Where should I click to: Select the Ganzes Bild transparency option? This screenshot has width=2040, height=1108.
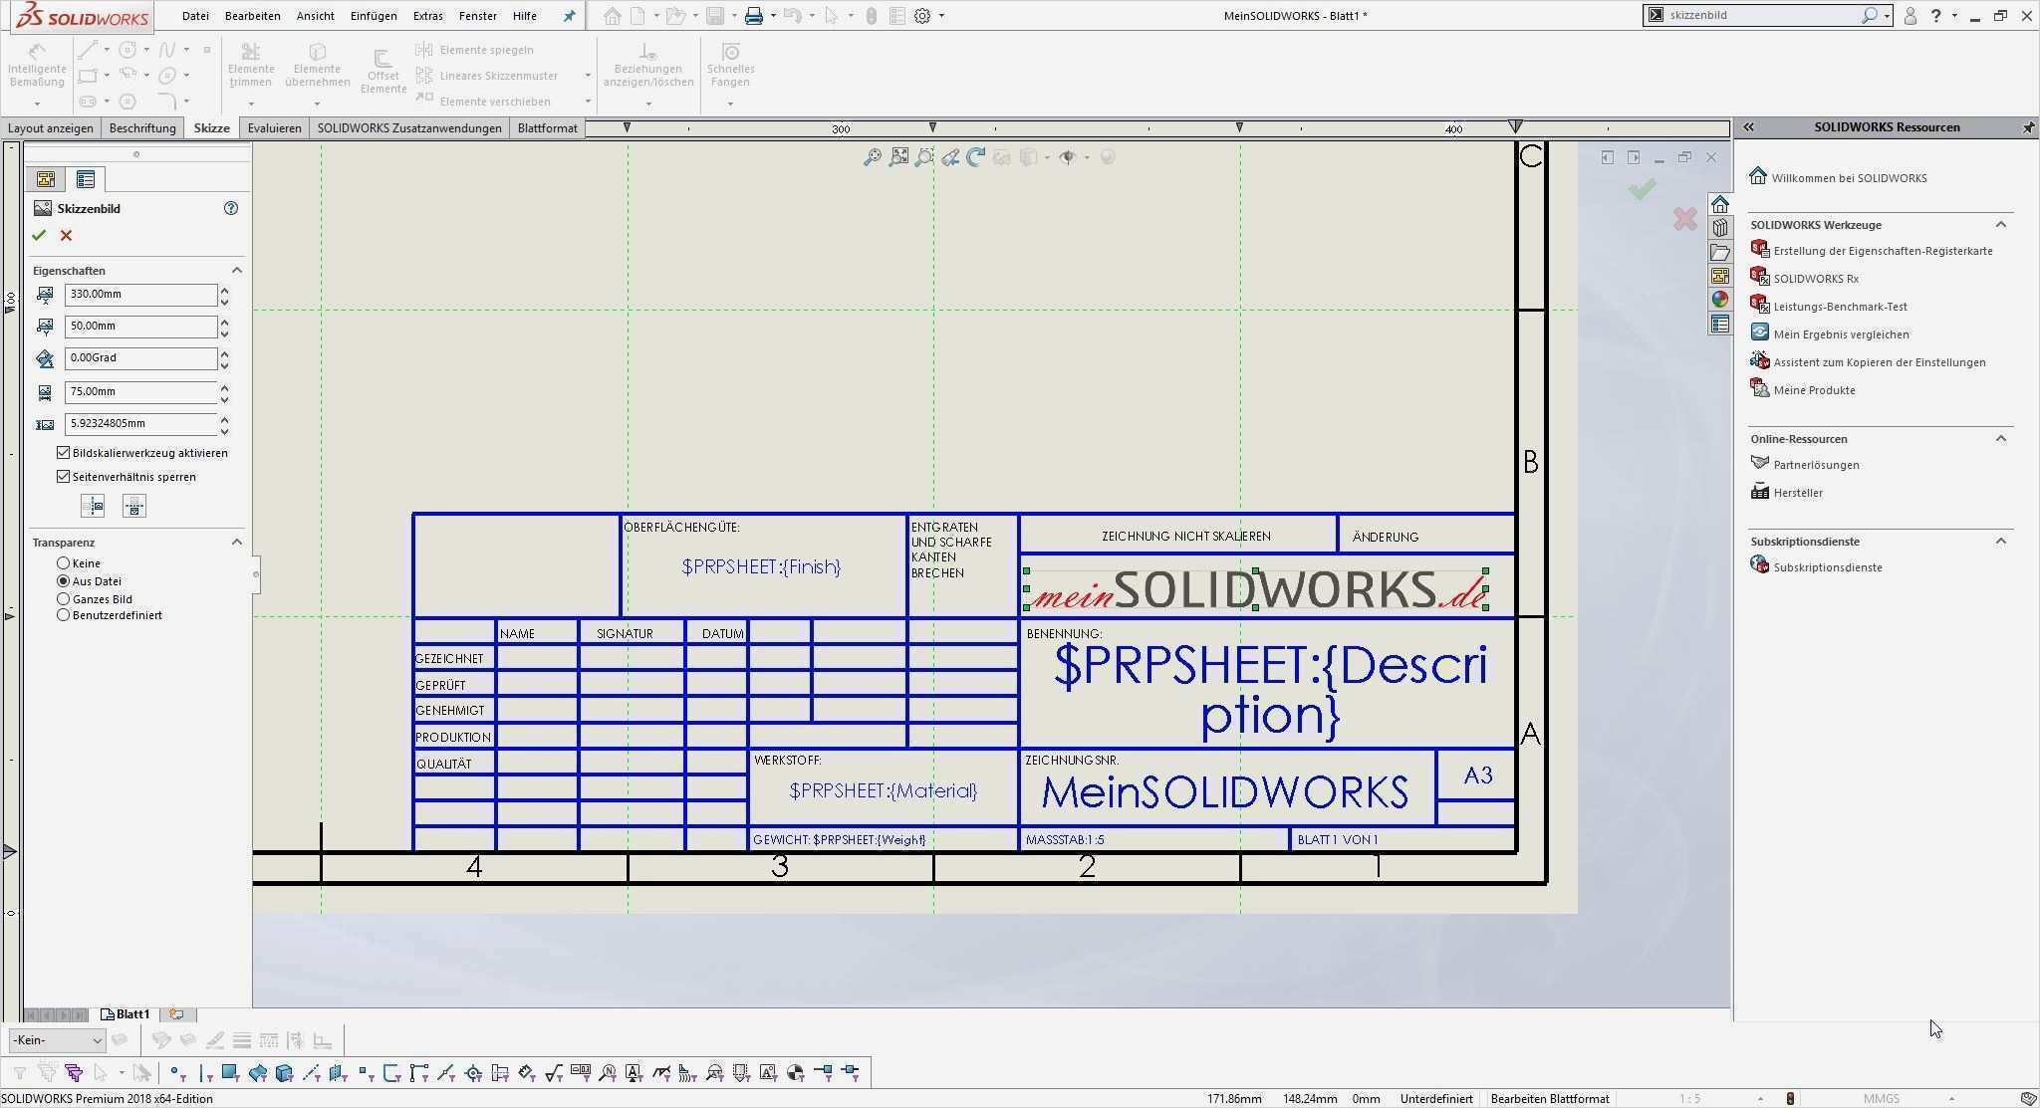(64, 599)
